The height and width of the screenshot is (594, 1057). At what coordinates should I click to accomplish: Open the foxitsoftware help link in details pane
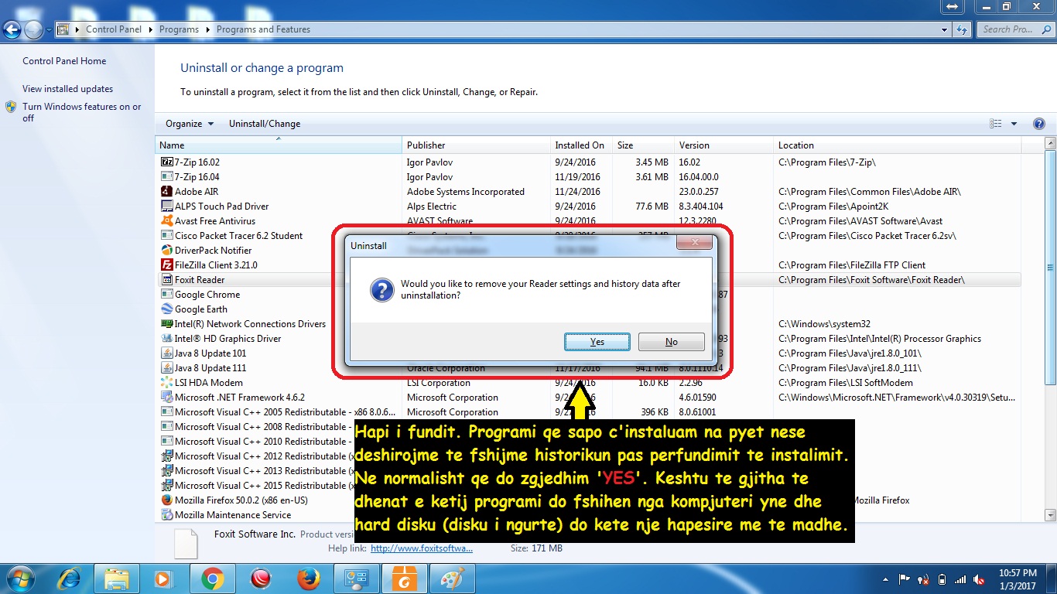pyautogui.click(x=422, y=548)
